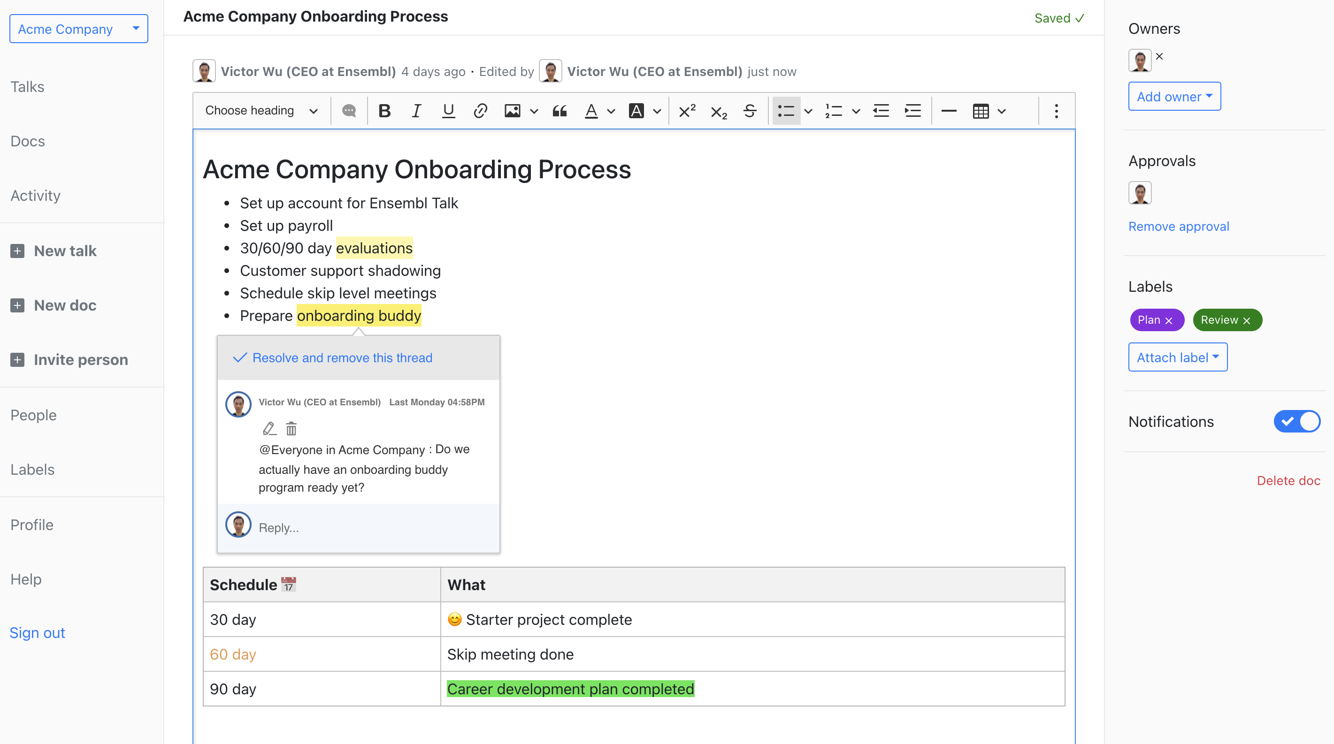Resolve and remove this thread
Image resolution: width=1334 pixels, height=744 pixels.
tap(332, 357)
